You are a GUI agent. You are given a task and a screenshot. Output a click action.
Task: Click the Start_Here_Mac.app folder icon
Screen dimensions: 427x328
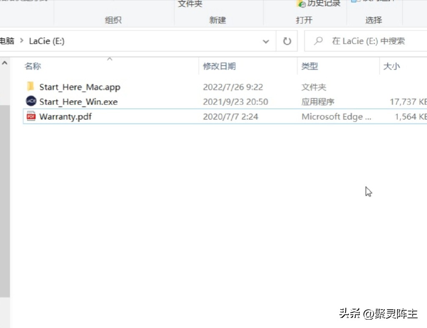point(30,86)
